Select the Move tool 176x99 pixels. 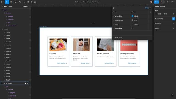(7, 2)
